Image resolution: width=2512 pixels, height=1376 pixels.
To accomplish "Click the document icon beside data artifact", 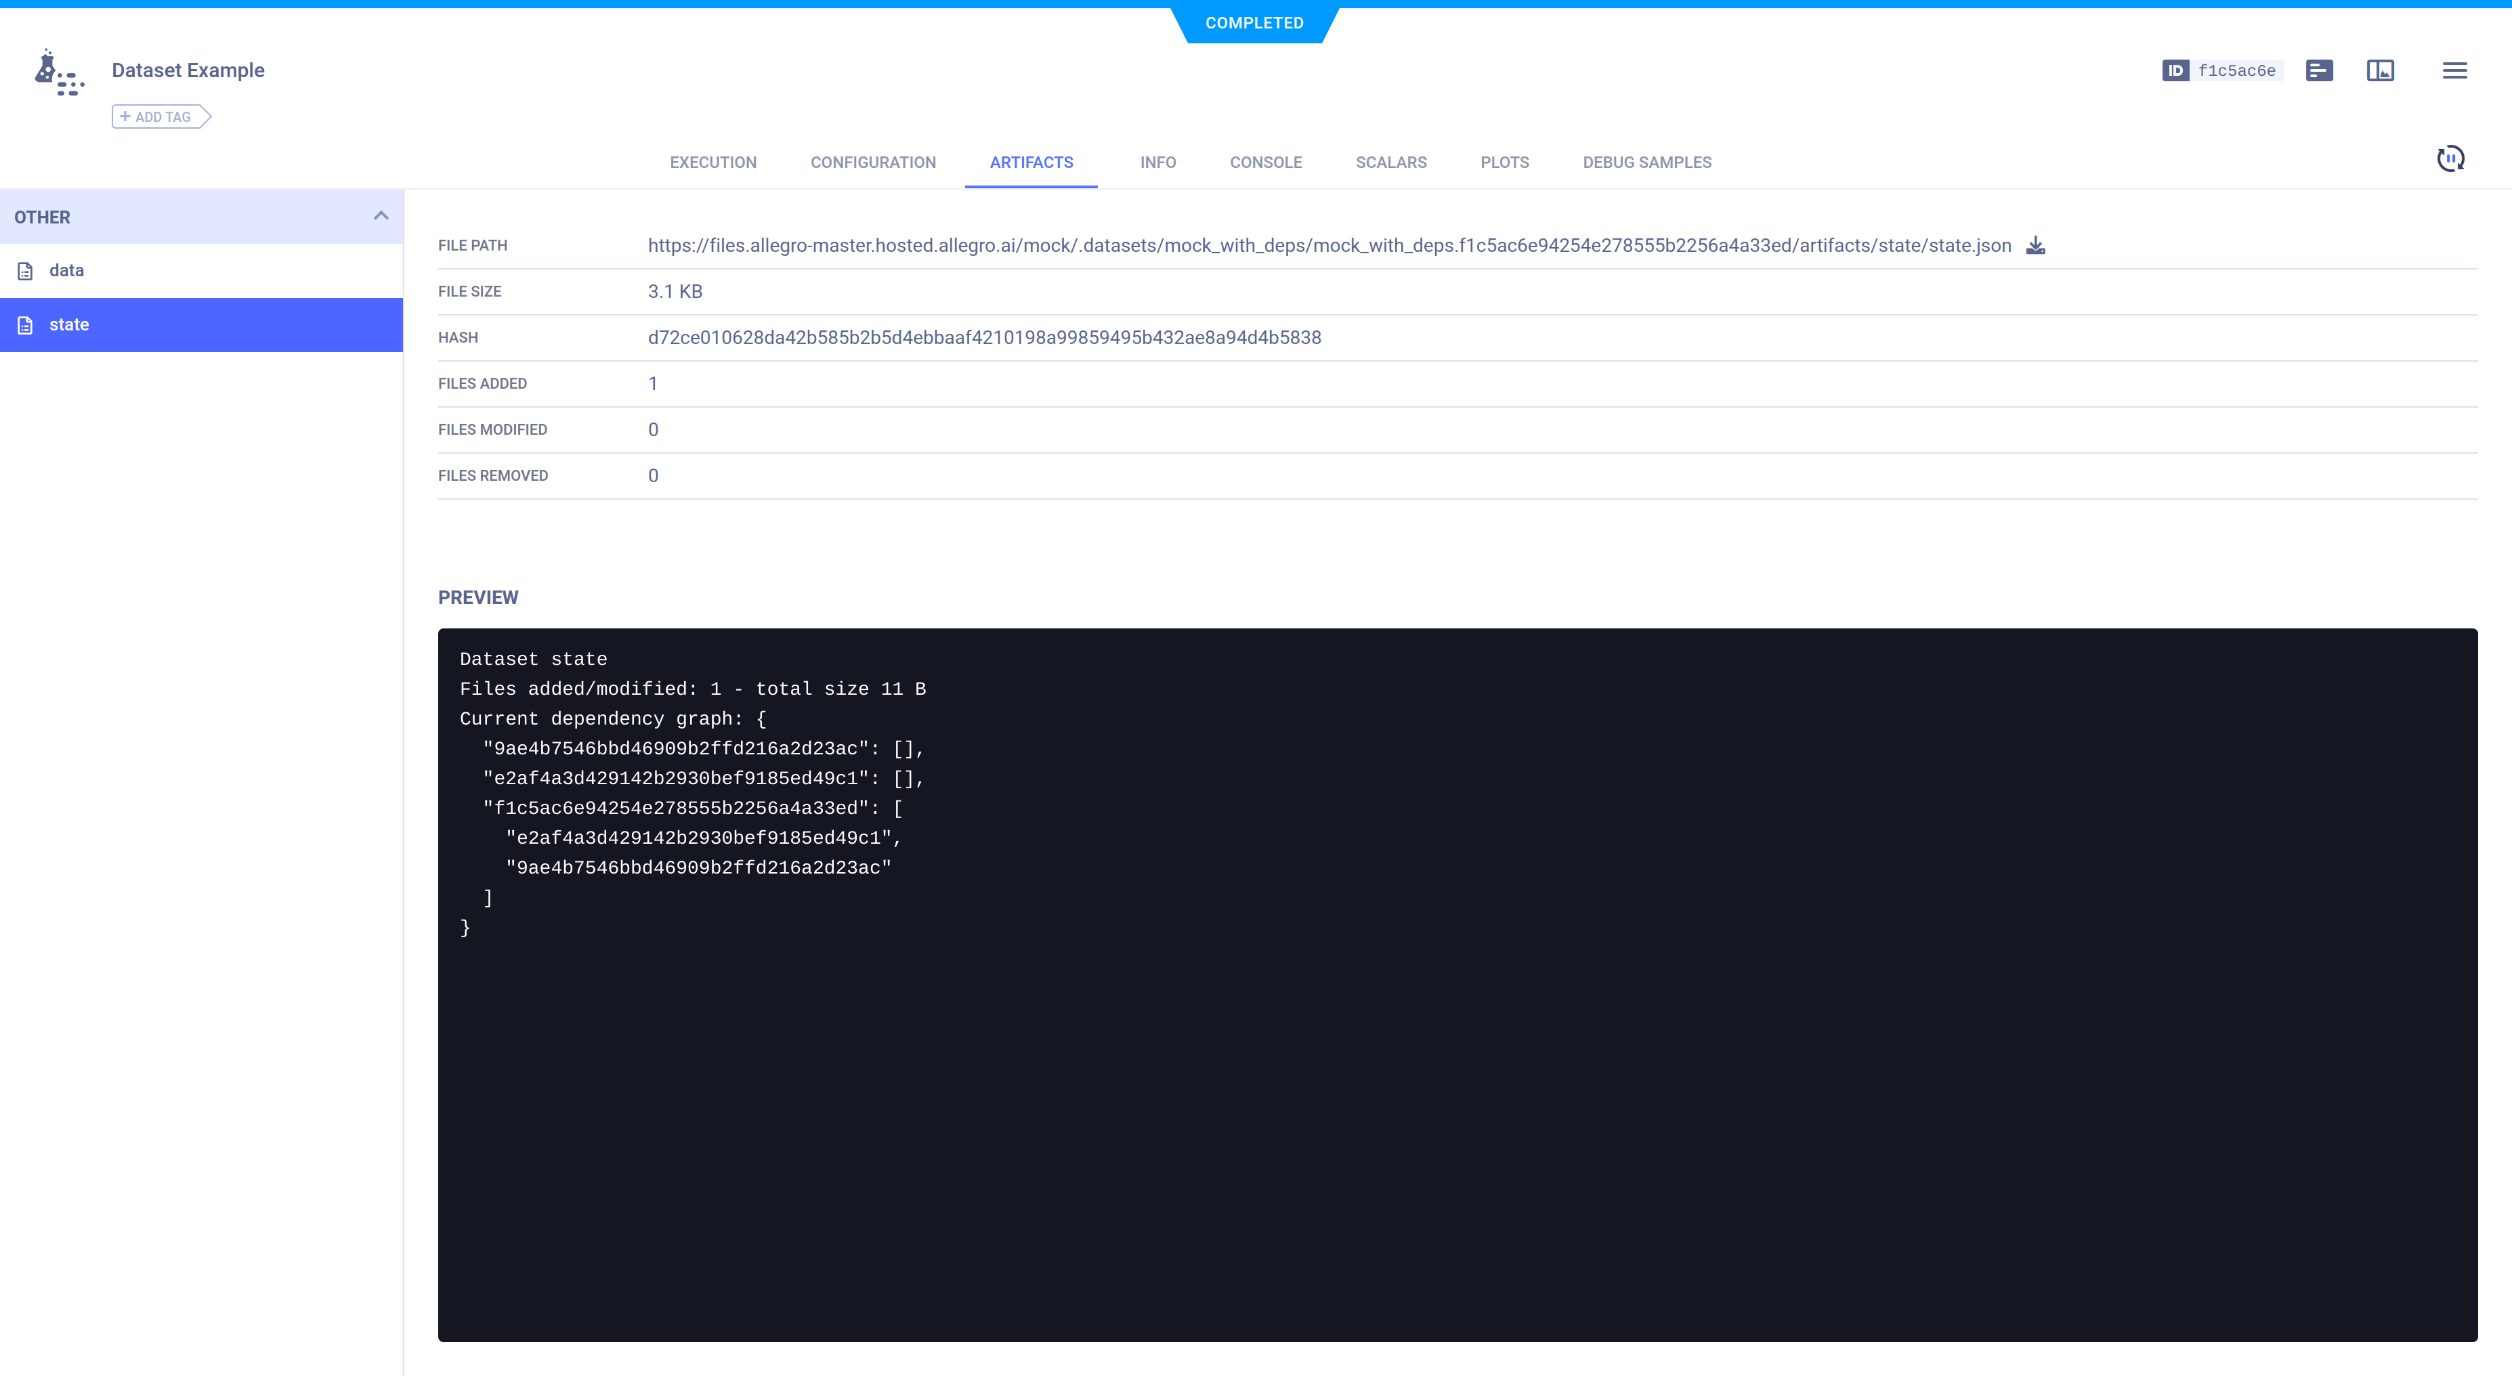I will 24,270.
